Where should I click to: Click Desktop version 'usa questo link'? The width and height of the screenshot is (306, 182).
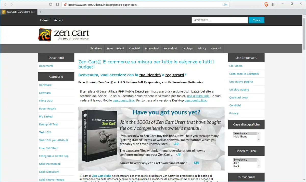pos(196,101)
